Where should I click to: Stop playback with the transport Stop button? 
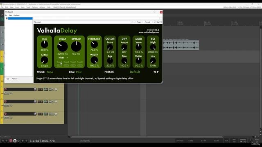(x=23, y=141)
